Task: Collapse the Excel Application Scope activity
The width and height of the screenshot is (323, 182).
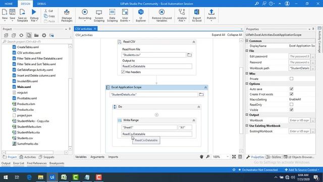Action: pos(205,87)
